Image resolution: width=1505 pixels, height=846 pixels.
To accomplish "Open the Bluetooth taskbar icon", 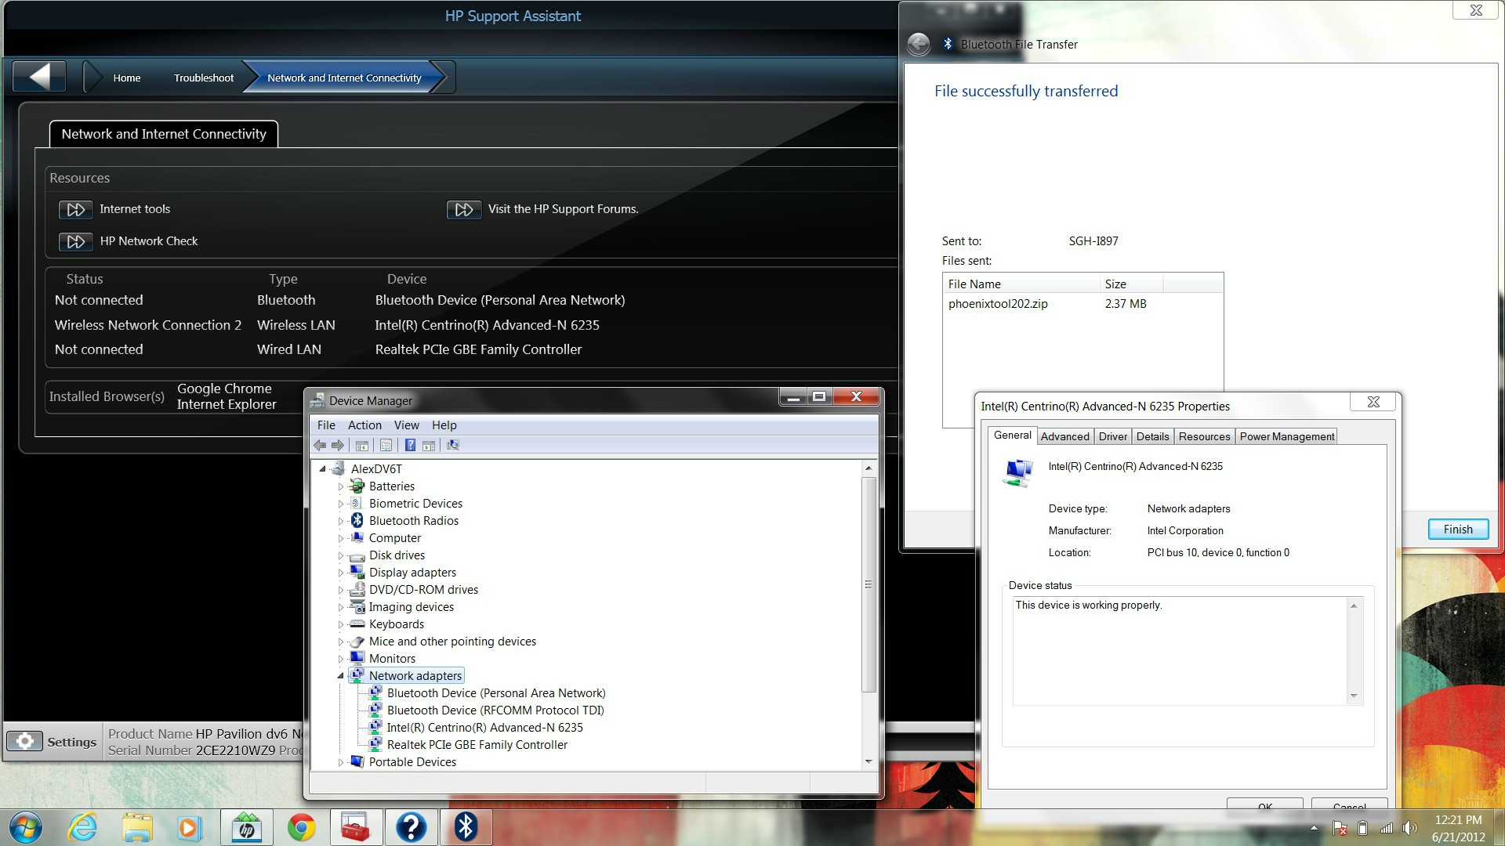I will coord(466,827).
